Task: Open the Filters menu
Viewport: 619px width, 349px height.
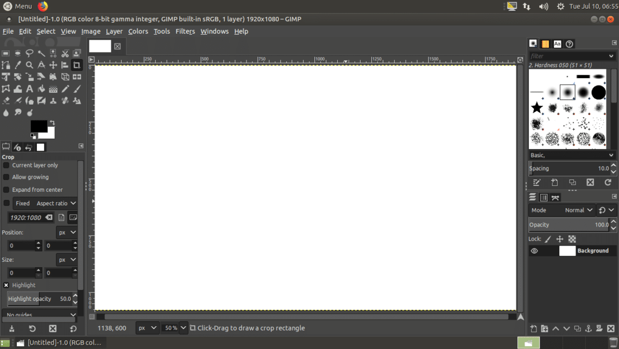Action: [x=185, y=31]
